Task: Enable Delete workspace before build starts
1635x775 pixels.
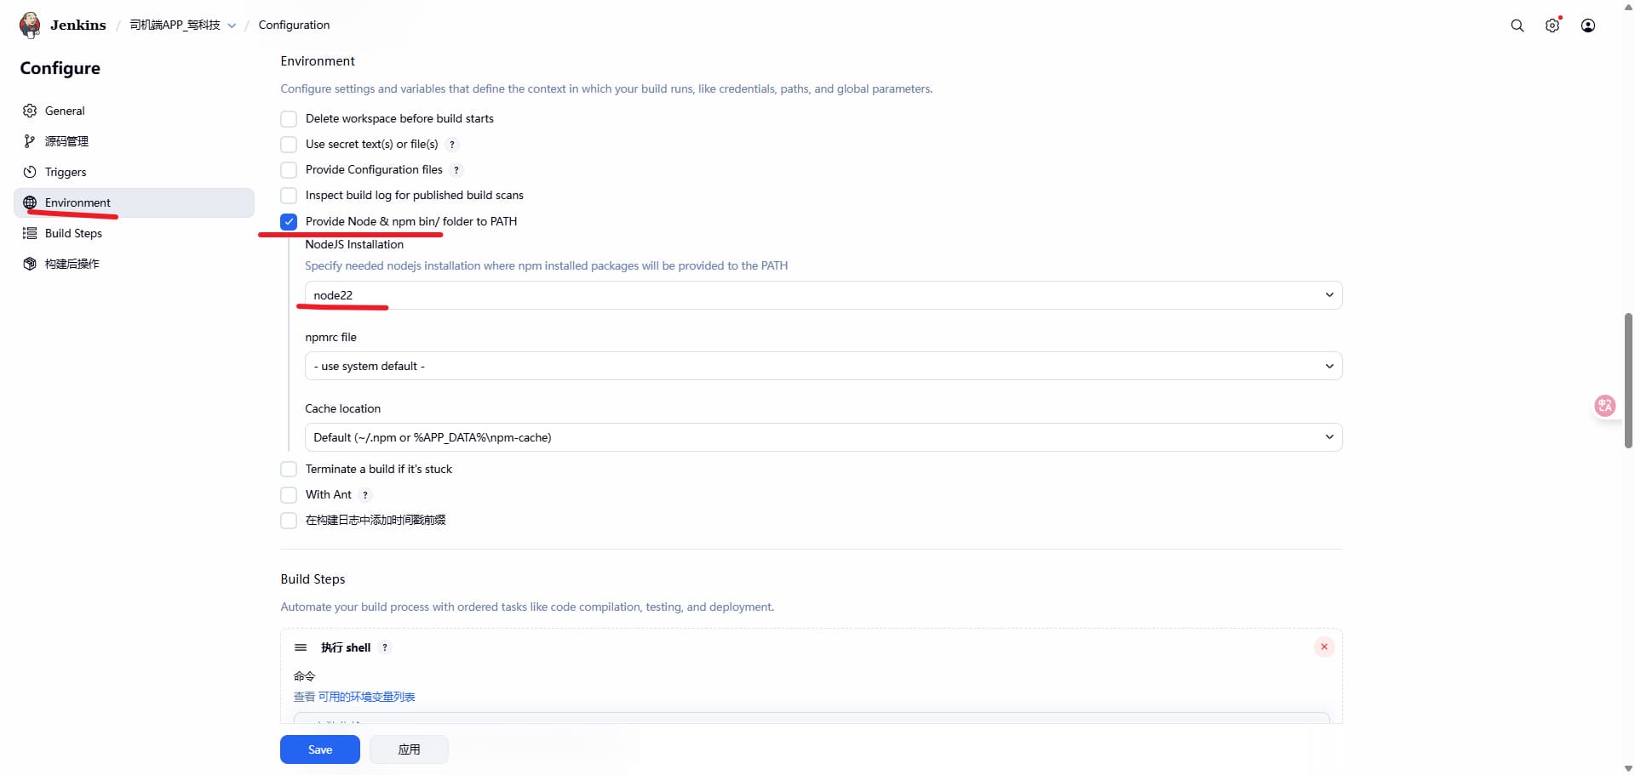Action: [289, 119]
